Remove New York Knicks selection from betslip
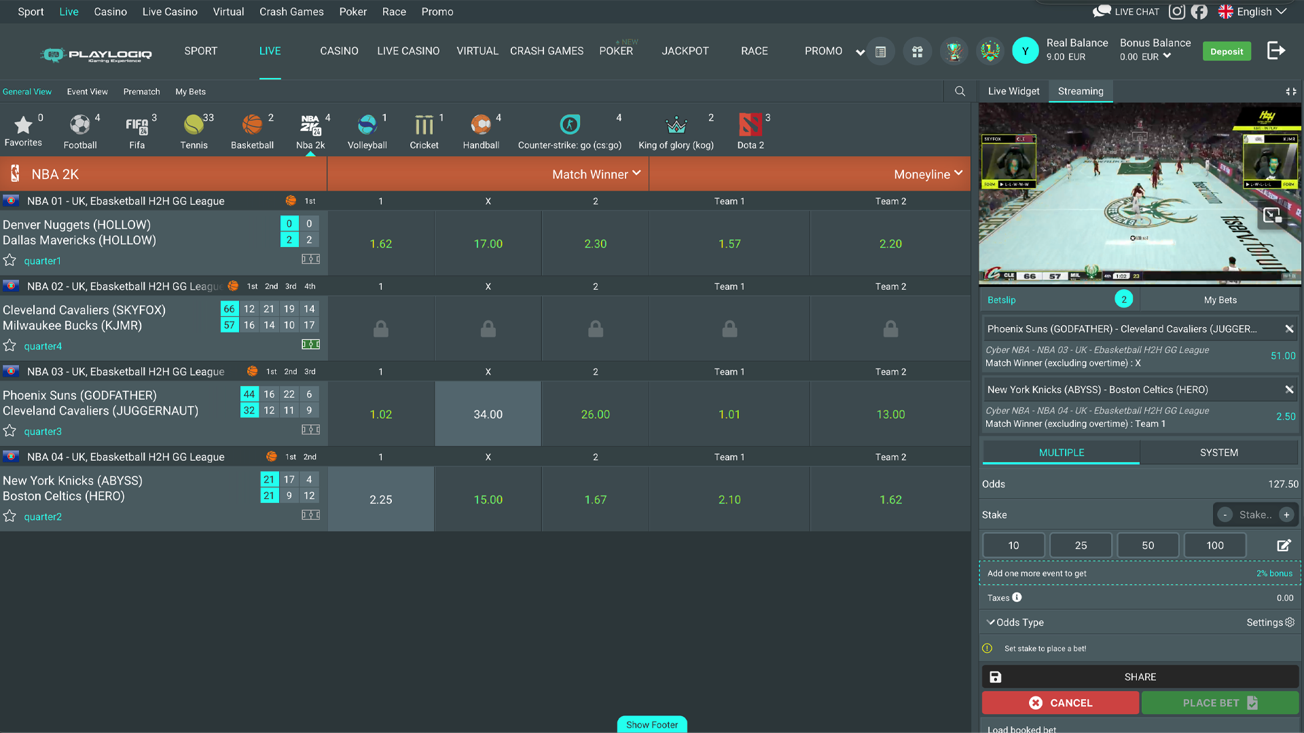Image resolution: width=1304 pixels, height=733 pixels. [1289, 390]
